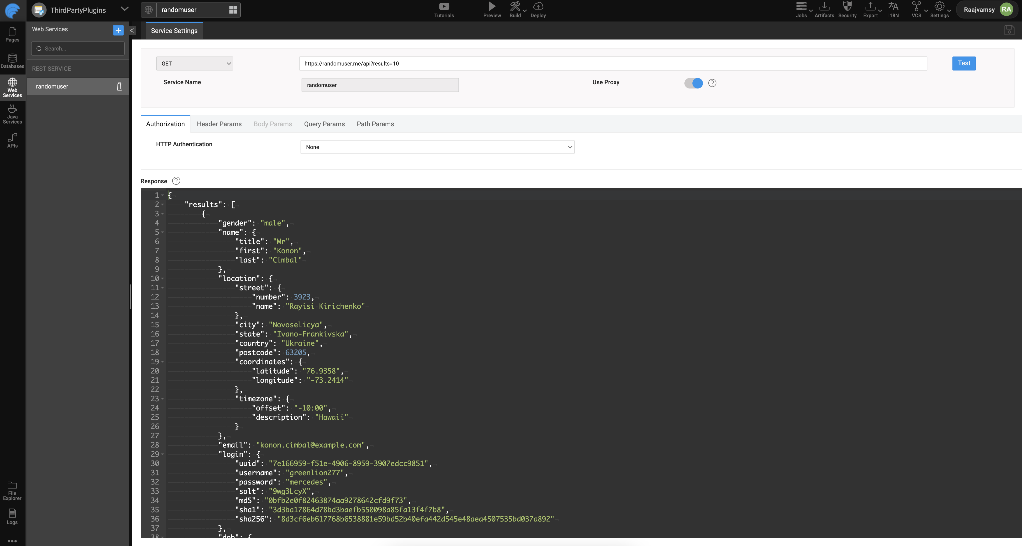The width and height of the screenshot is (1022, 546).
Task: Click the Web Services search field
Action: [78, 48]
